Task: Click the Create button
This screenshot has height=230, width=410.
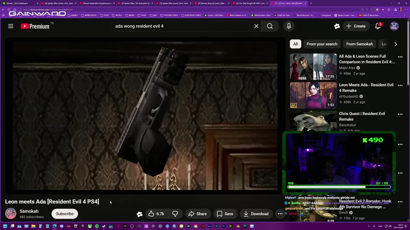Action: point(356,26)
